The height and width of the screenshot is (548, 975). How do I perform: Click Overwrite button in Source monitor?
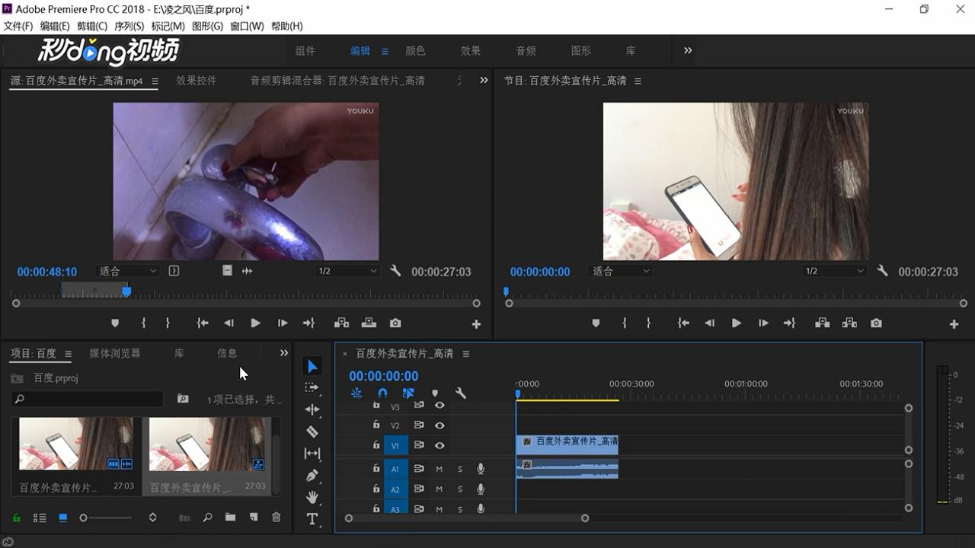click(369, 323)
